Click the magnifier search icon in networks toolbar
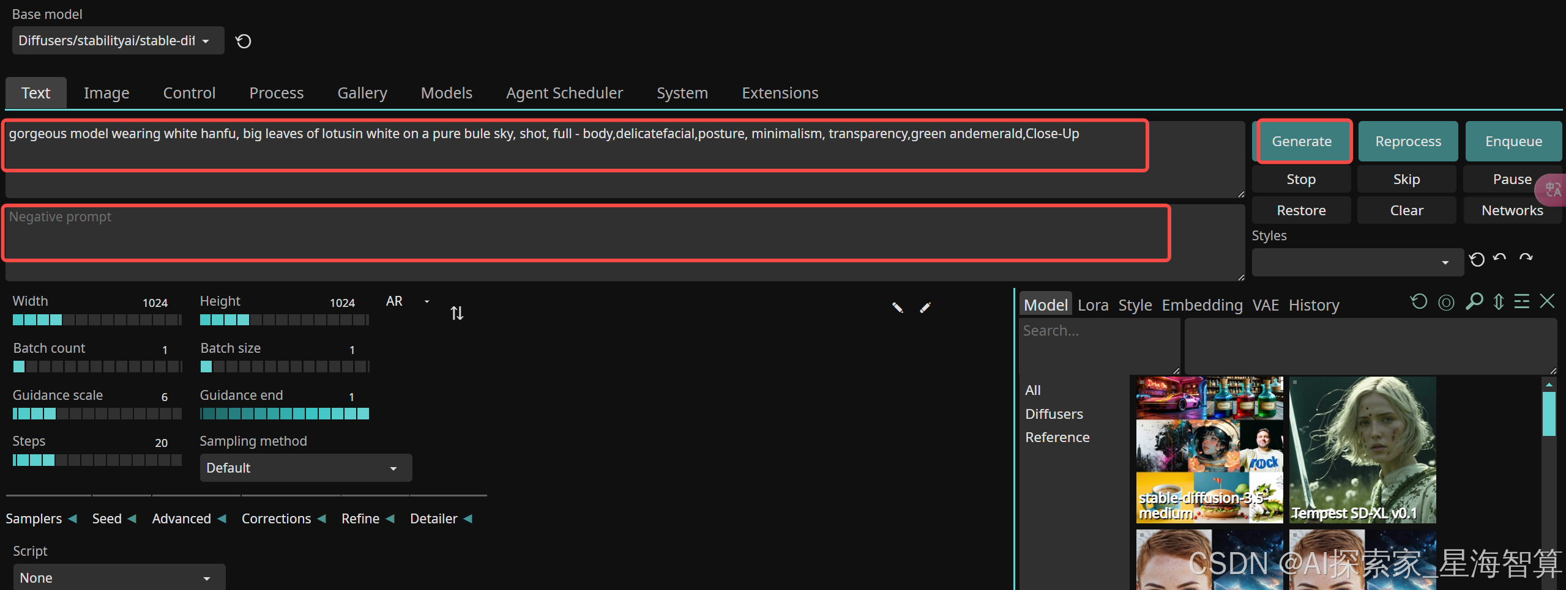 point(1474,301)
